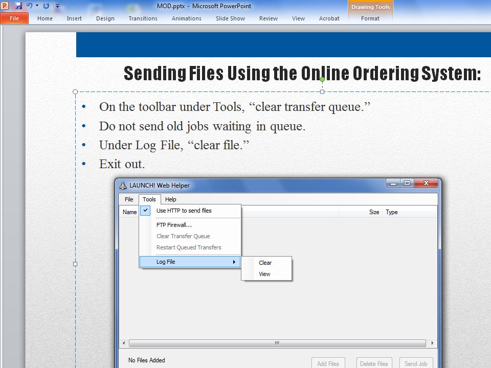
Task: Go to the Animations ribbon tab
Action: click(187, 18)
